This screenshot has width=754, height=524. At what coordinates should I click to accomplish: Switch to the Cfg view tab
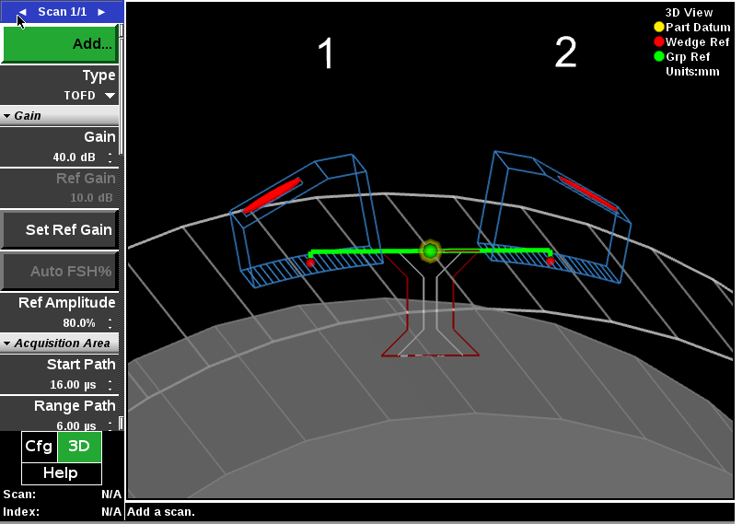(39, 447)
